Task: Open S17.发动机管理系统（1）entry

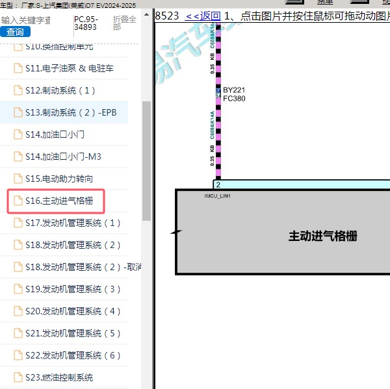Action: point(73,223)
